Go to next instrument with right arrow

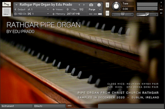click(84, 5)
